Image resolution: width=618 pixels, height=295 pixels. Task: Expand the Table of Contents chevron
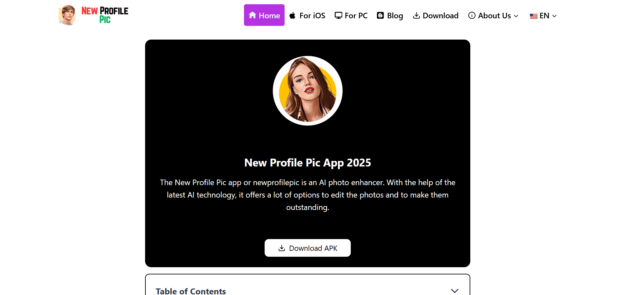(455, 291)
